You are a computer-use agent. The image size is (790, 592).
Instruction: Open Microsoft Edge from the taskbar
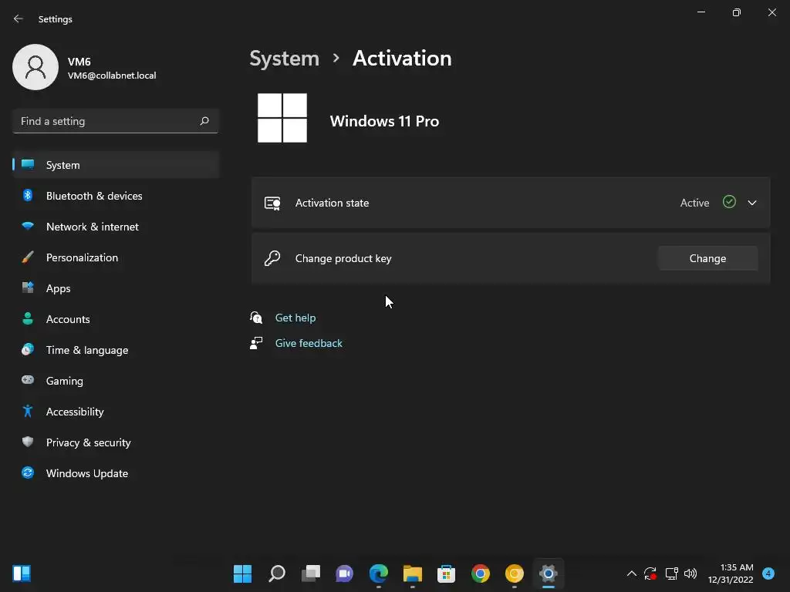click(378, 573)
